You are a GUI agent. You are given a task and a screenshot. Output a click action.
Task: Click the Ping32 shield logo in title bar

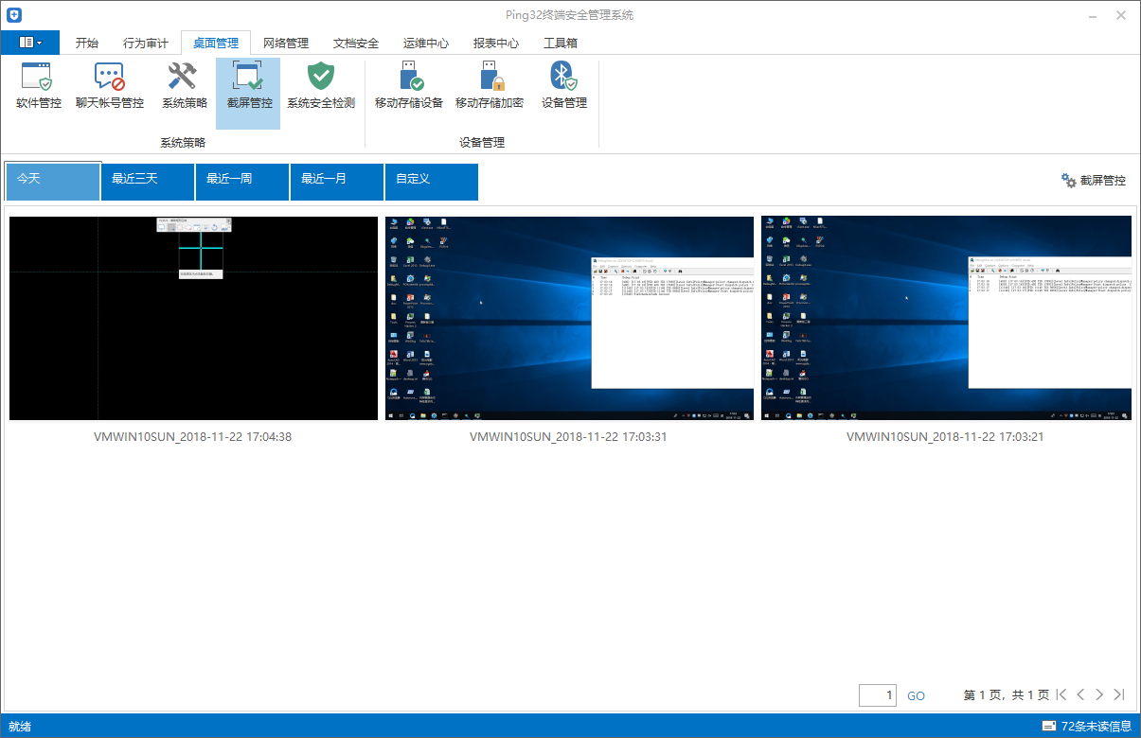point(13,15)
